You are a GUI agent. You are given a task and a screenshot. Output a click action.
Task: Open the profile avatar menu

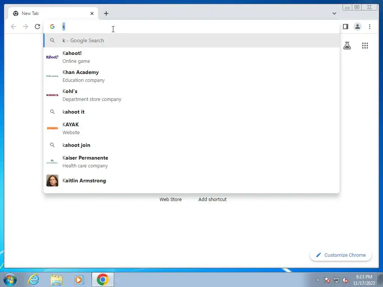pyautogui.click(x=357, y=27)
